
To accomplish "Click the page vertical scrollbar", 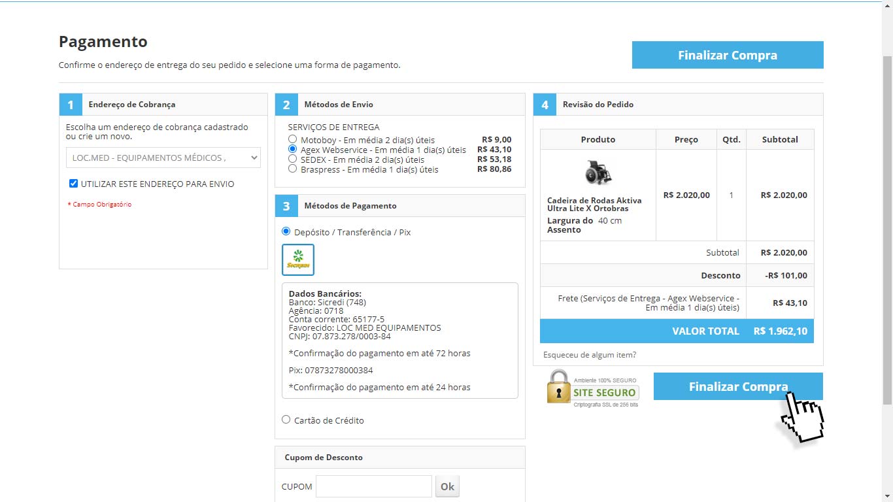I will (887, 229).
